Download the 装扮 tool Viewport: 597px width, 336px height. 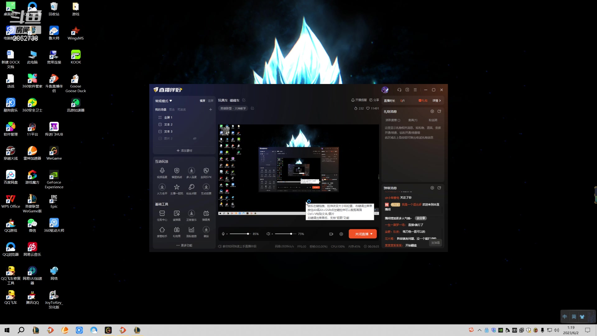tap(206, 232)
